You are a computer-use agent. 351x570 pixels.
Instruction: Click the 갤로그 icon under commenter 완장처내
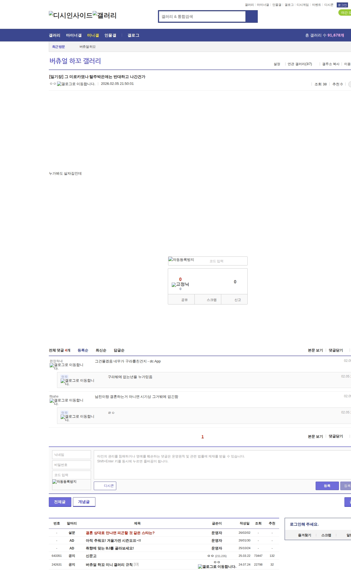[x=66, y=366]
